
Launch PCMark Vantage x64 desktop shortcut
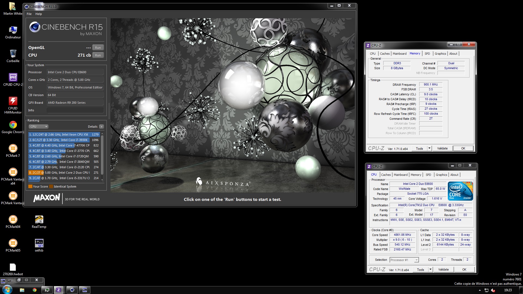(13, 176)
